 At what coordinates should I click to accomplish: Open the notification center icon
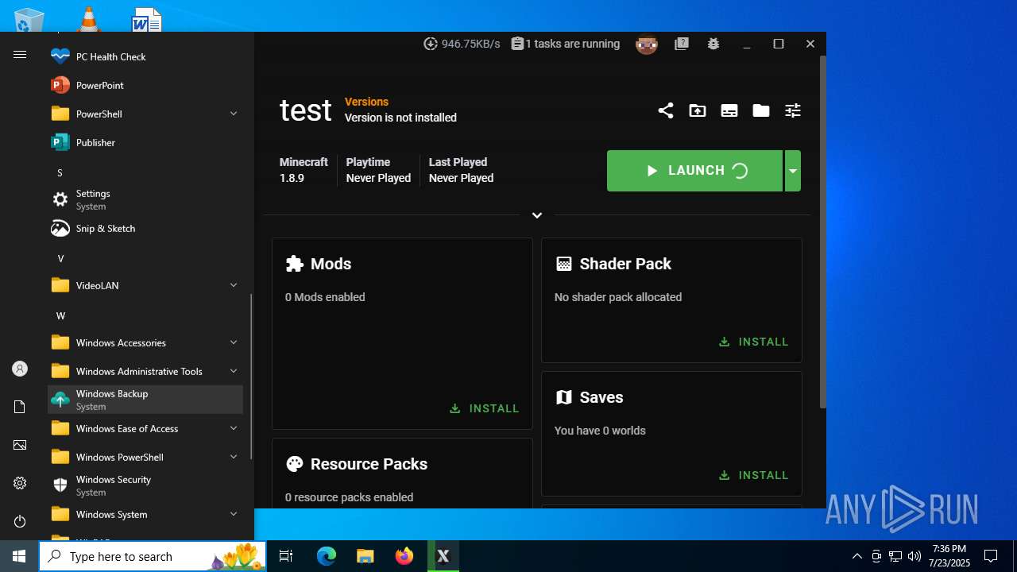[x=991, y=556]
